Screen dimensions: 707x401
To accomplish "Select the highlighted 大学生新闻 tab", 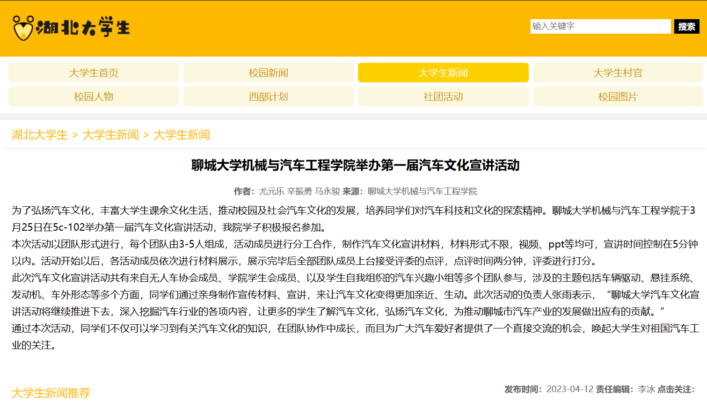I will [443, 73].
